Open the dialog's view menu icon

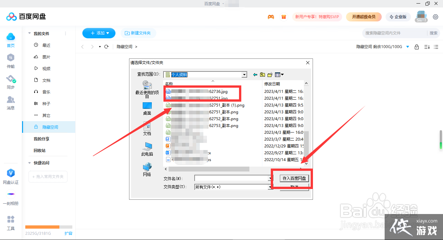[x=279, y=75]
